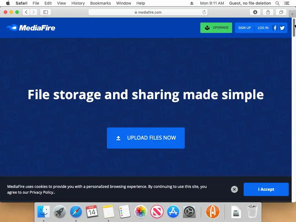Screen dimensions: 296x222
Task: Open MediaFire's Facebook page icon
Action: tap(275, 28)
